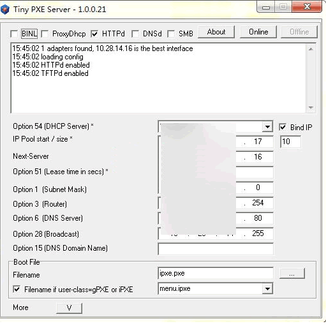This screenshot has width=326, height=333.
Task: Click the Tiny PXE Server title bar icon
Action: tap(4, 10)
